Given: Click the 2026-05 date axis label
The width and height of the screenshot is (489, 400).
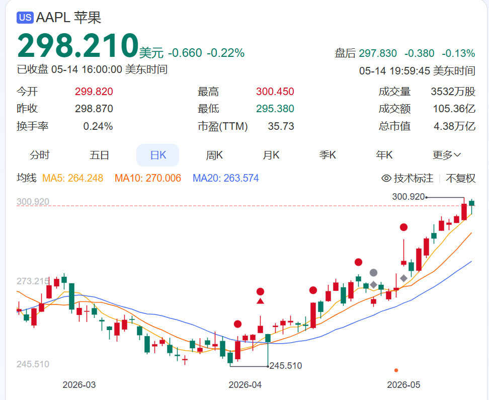Looking at the screenshot, I should point(403,385).
